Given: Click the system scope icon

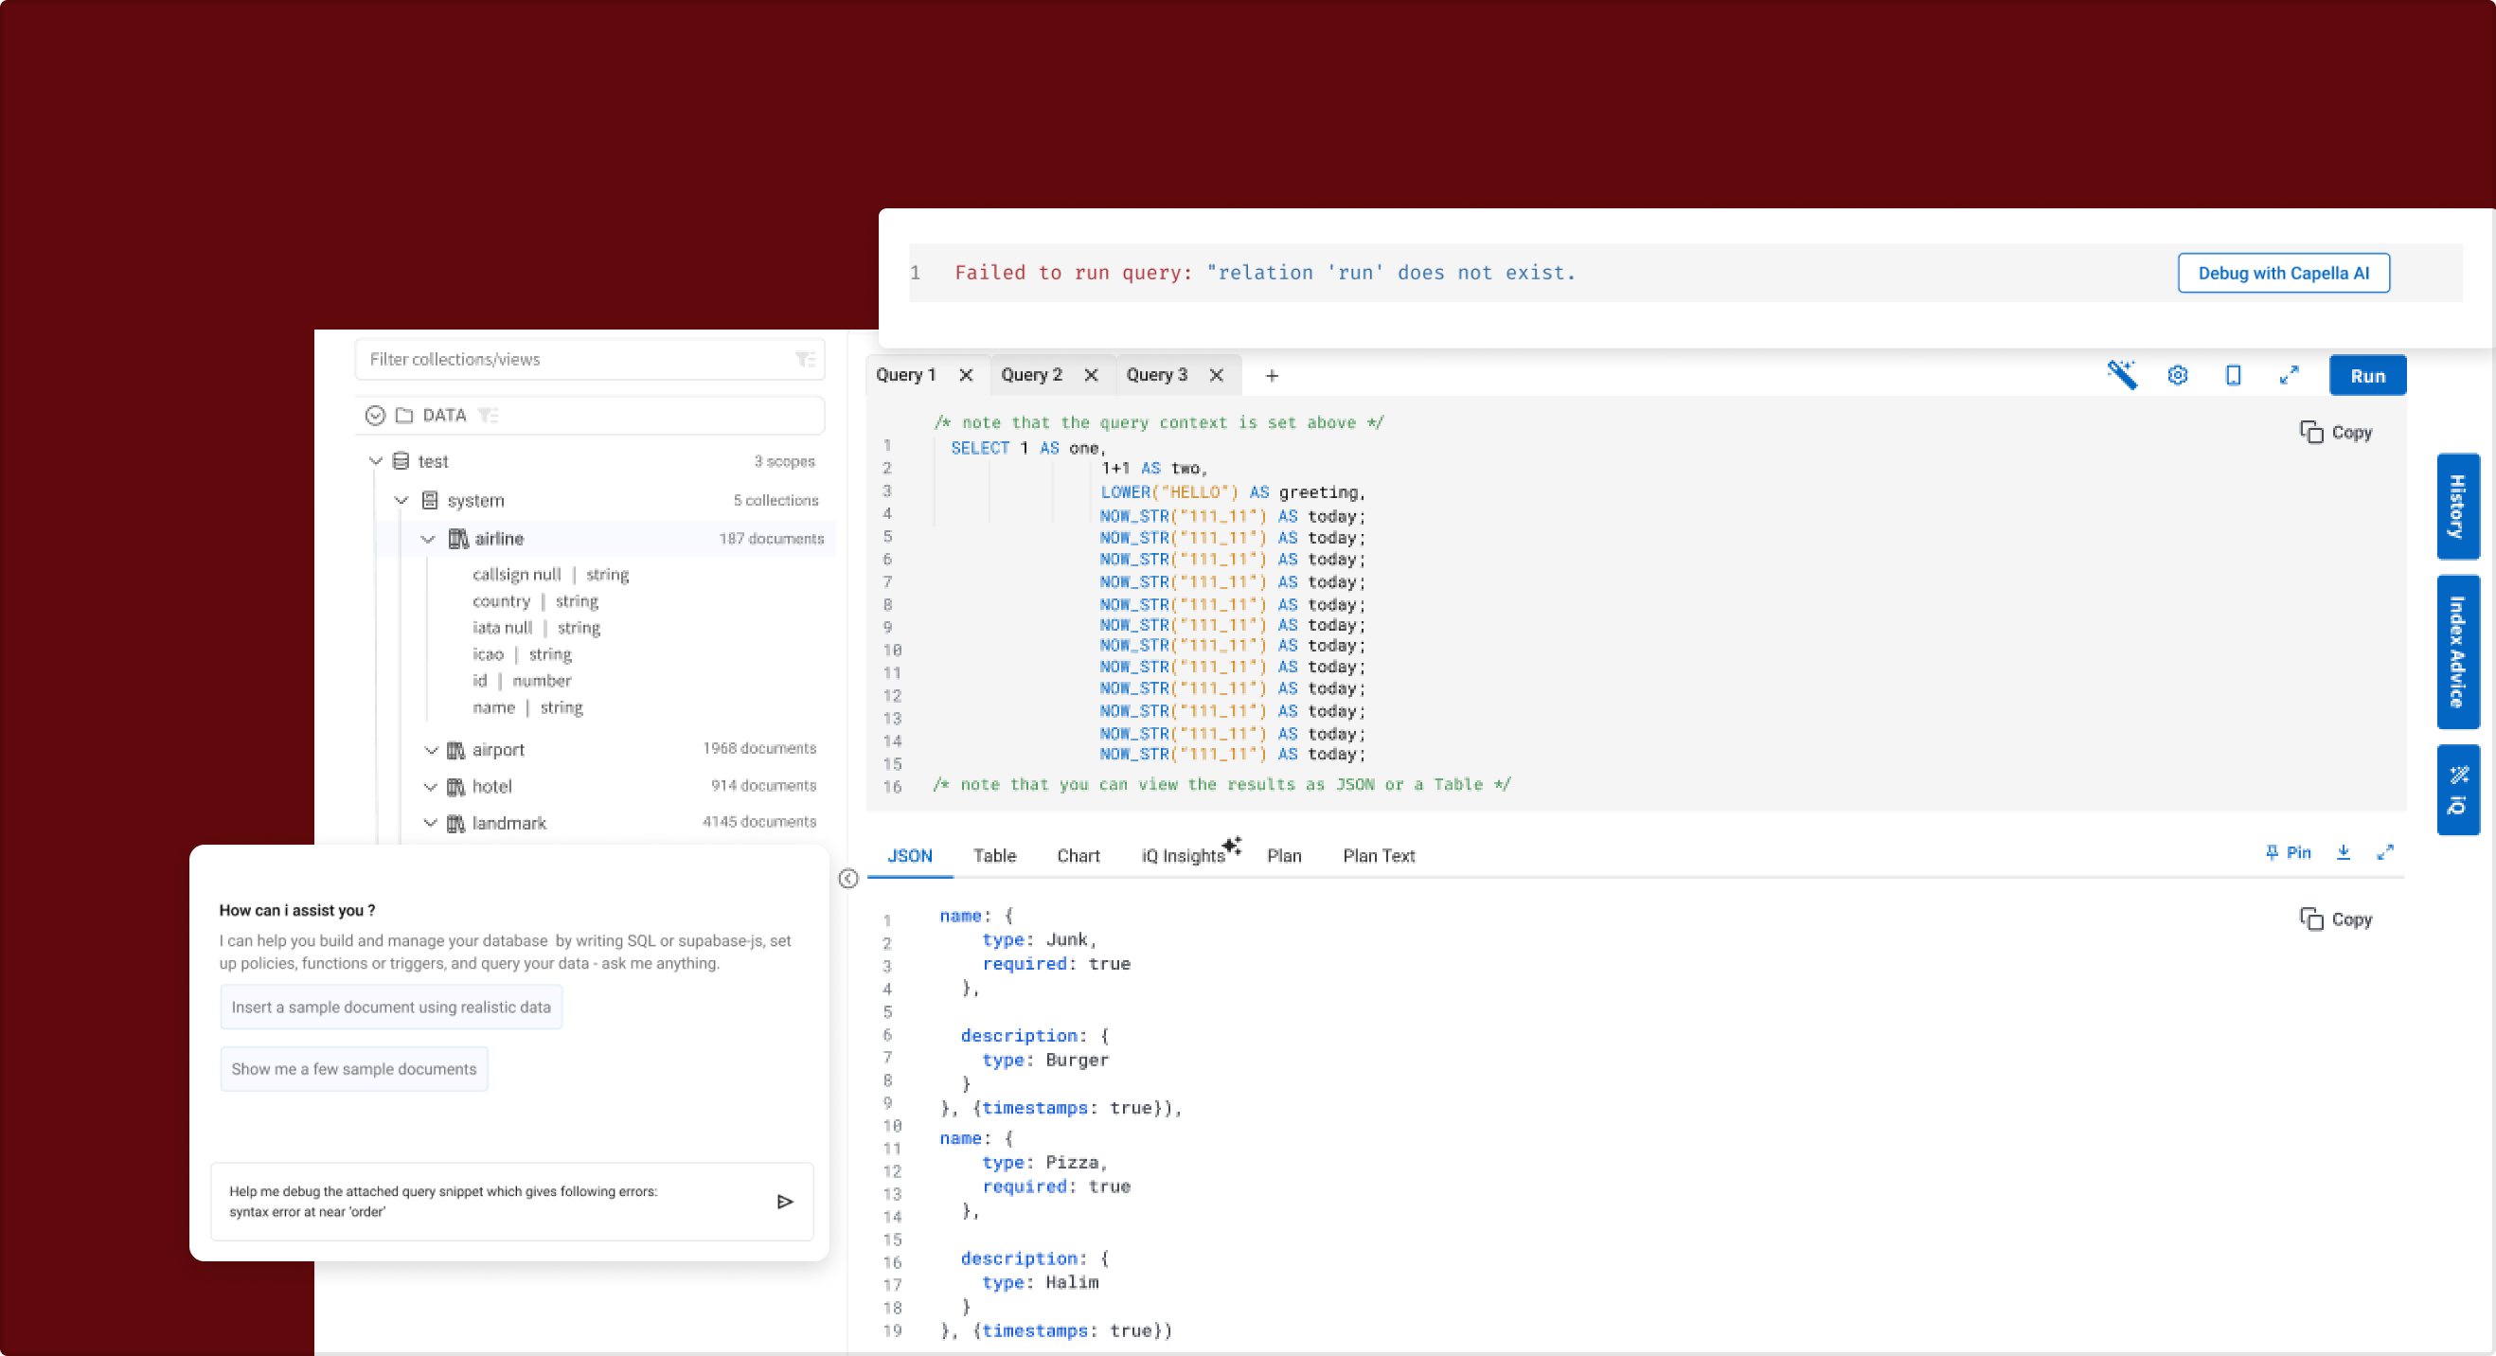Looking at the screenshot, I should [x=429, y=500].
